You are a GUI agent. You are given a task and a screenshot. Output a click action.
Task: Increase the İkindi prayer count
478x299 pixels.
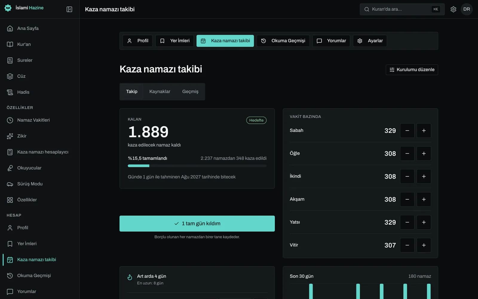click(424, 176)
